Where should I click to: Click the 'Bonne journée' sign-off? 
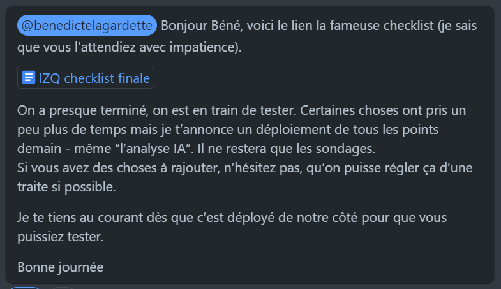pyautogui.click(x=61, y=266)
